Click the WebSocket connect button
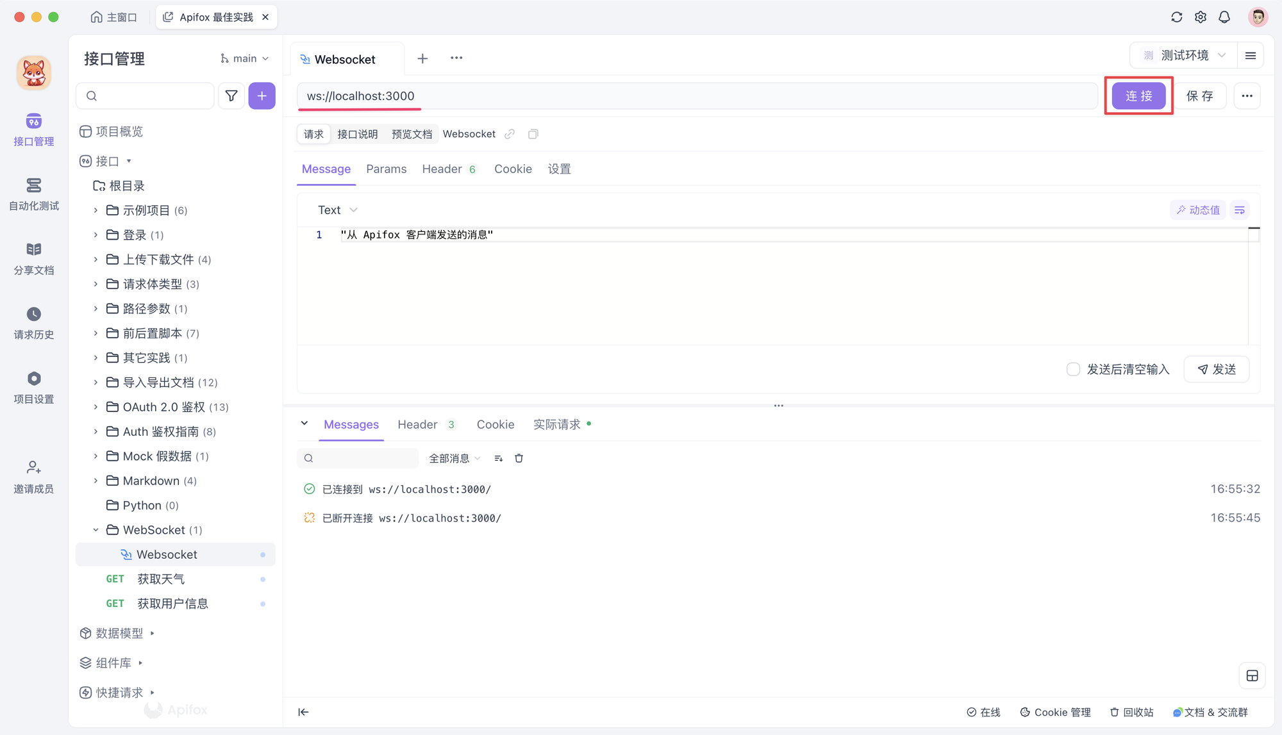This screenshot has width=1282, height=735. click(x=1138, y=96)
